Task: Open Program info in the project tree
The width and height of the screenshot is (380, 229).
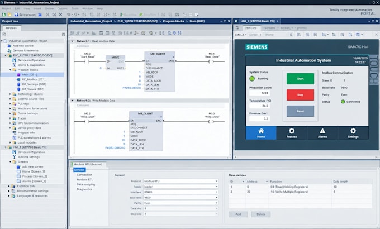Action: (26, 133)
